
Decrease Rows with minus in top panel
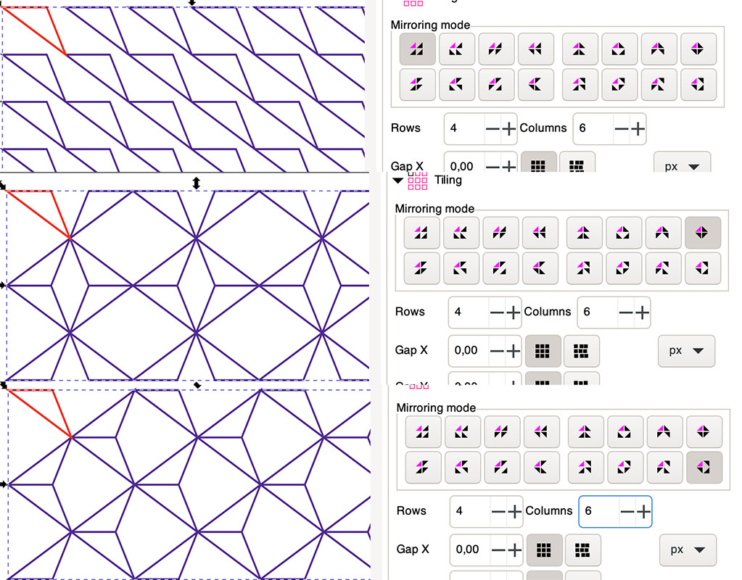pos(492,128)
